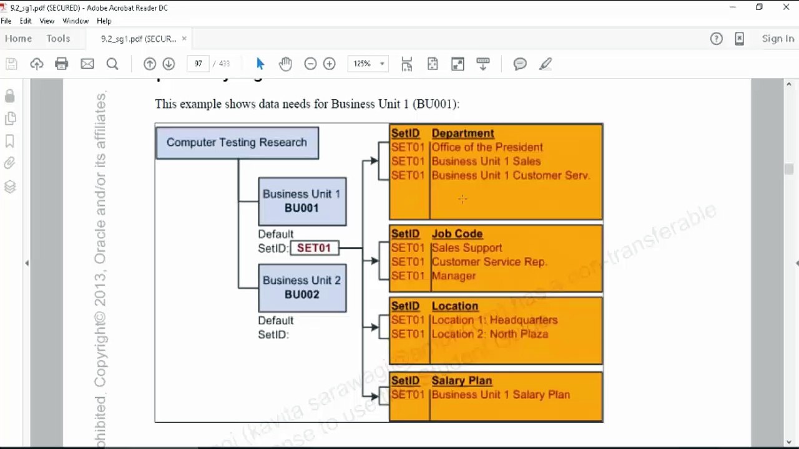Viewport: 799px width, 449px height.
Task: Click Business Unit 1 Customer Serv. text
Action: coord(511,175)
